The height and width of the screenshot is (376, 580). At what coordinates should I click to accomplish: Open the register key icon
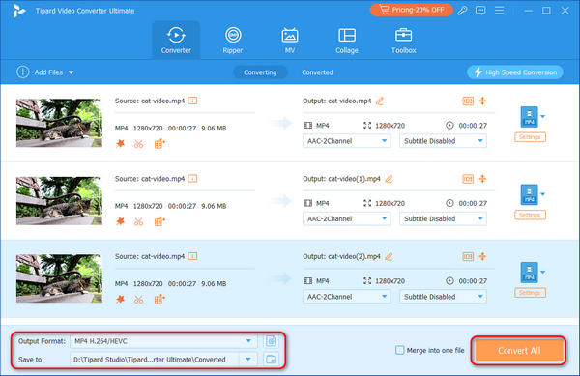(462, 11)
